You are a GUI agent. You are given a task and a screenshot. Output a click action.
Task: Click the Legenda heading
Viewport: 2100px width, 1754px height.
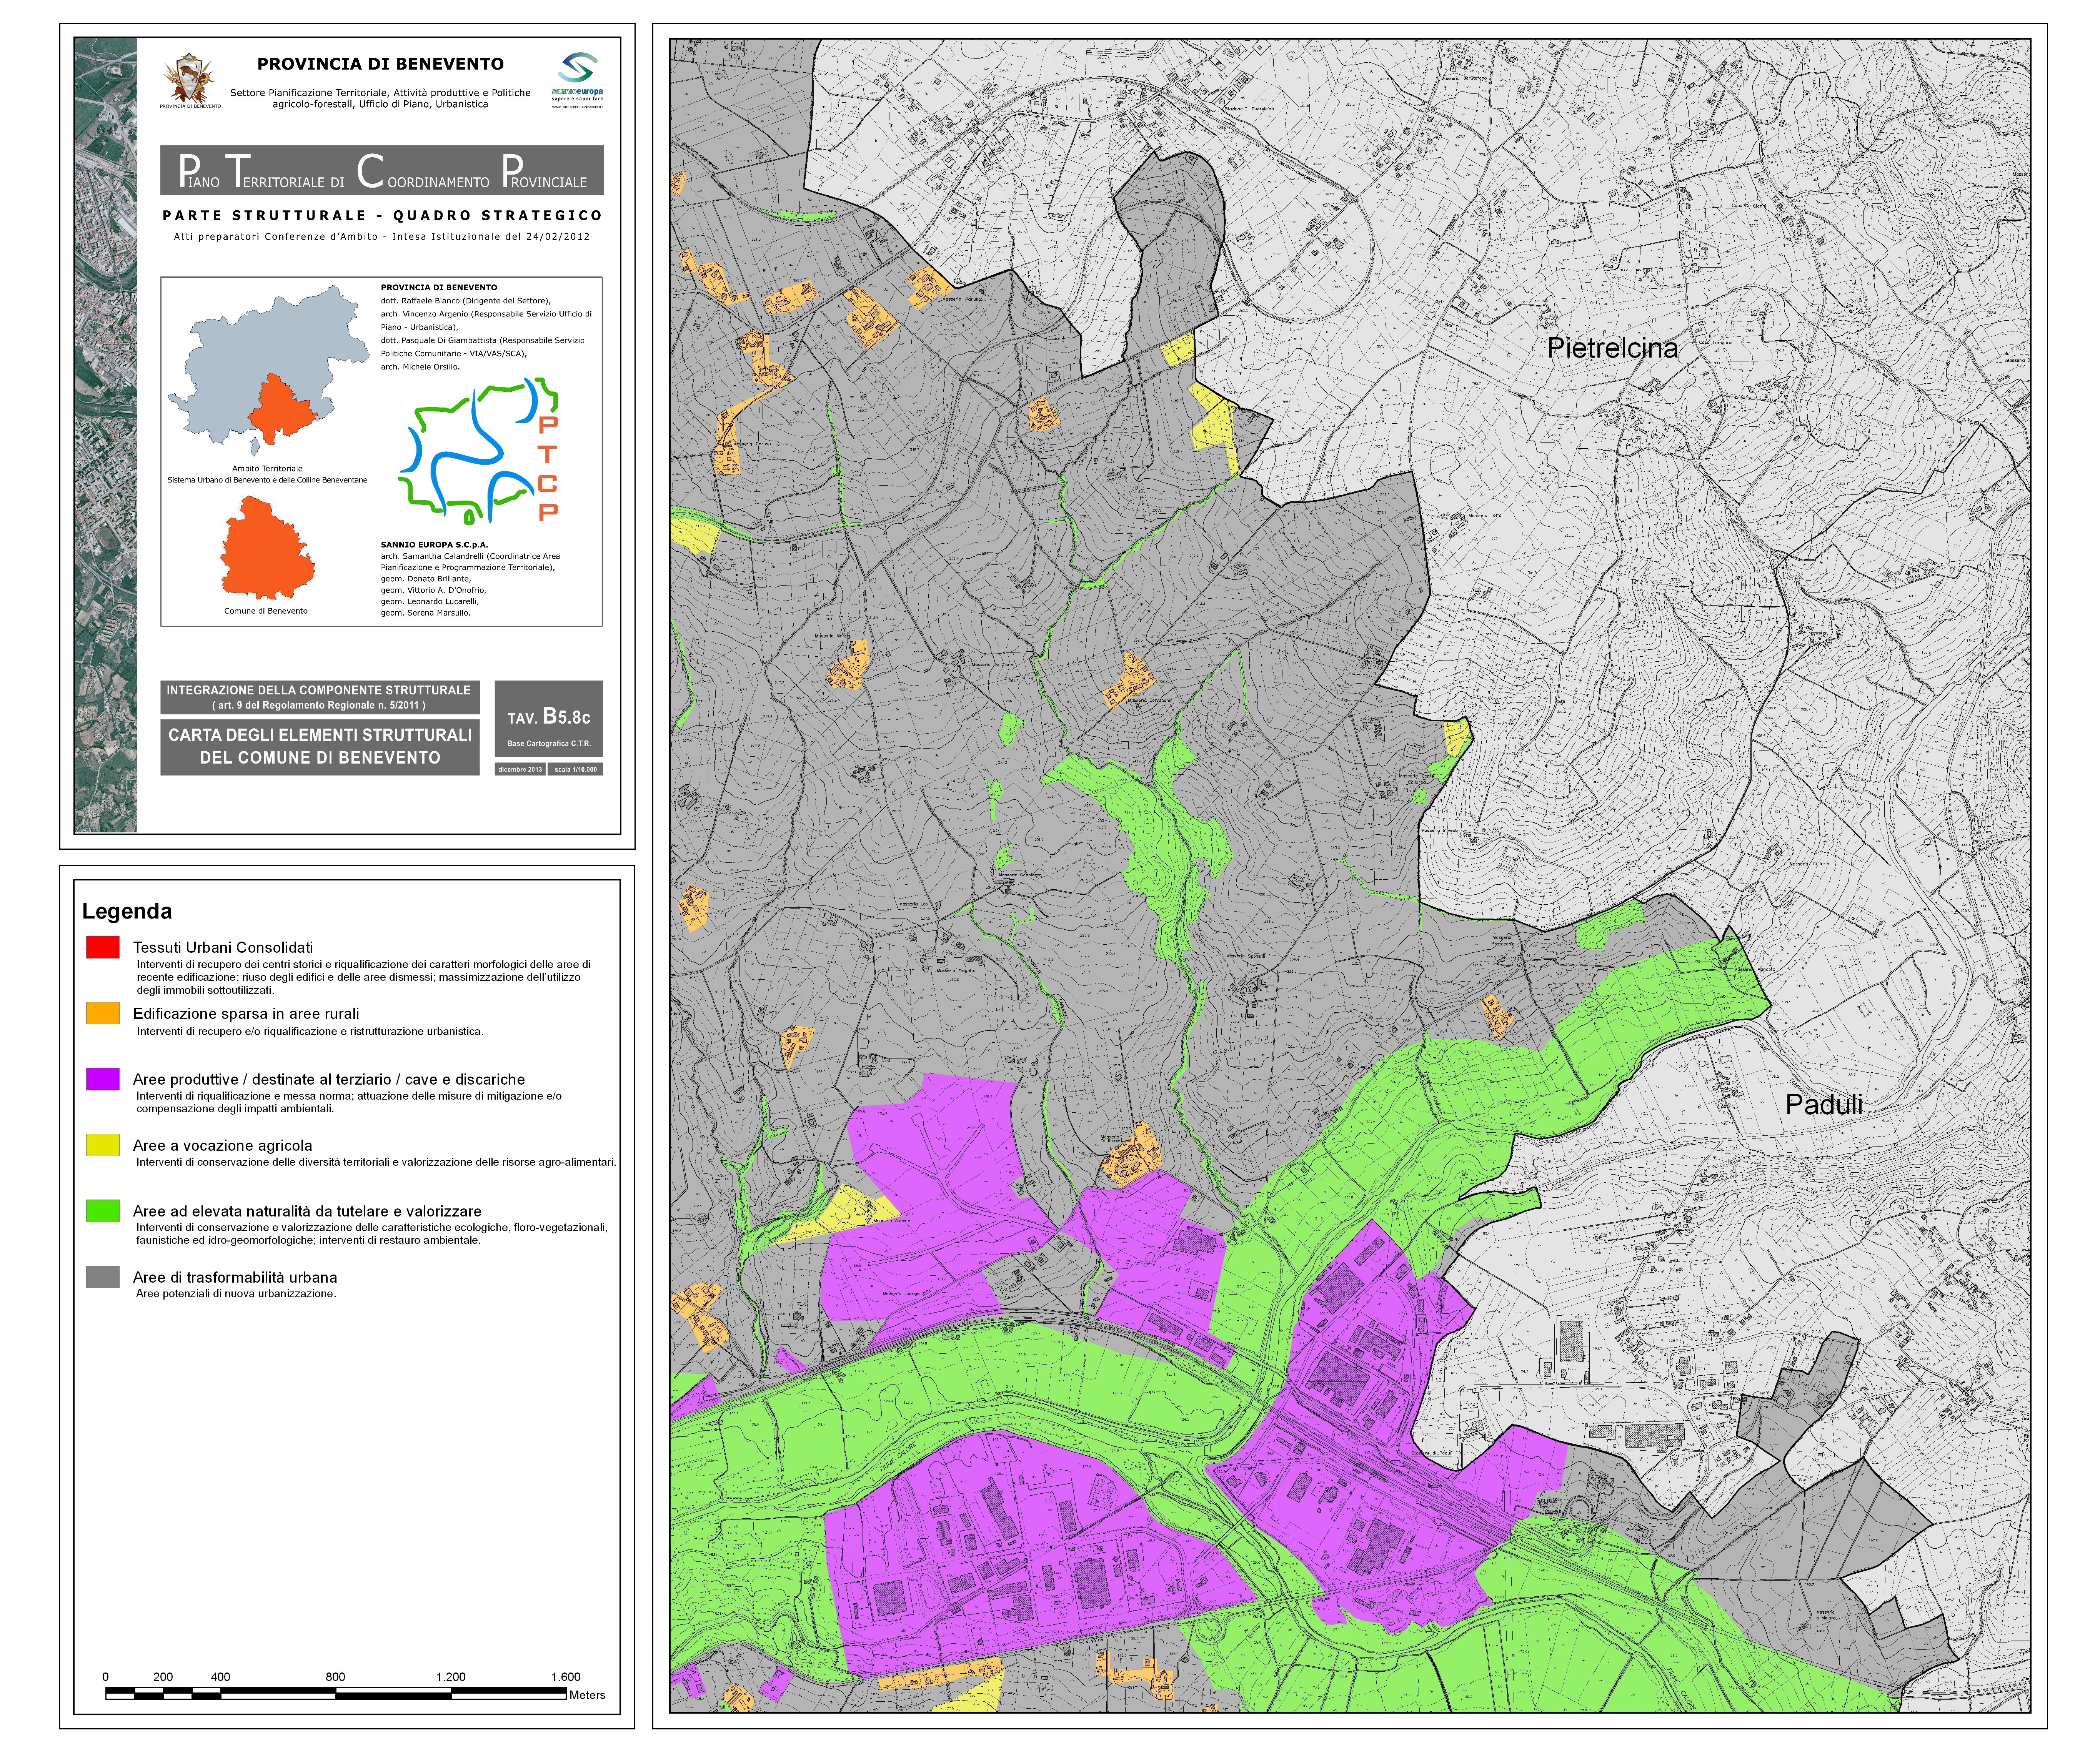[x=127, y=911]
